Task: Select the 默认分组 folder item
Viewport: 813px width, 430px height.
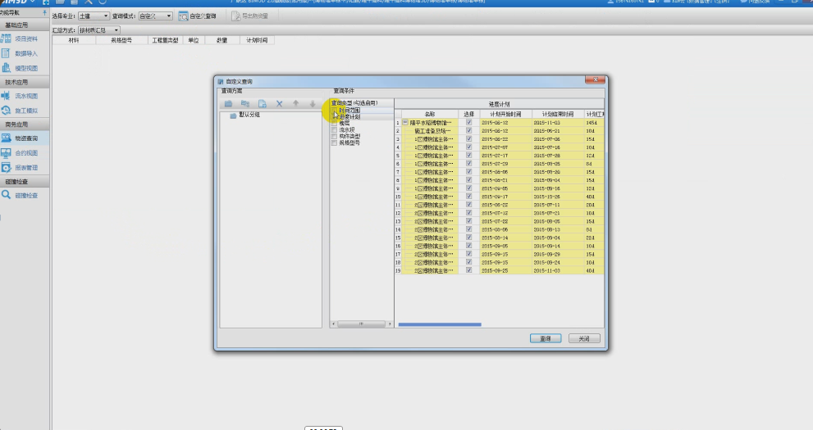Action: coord(249,115)
